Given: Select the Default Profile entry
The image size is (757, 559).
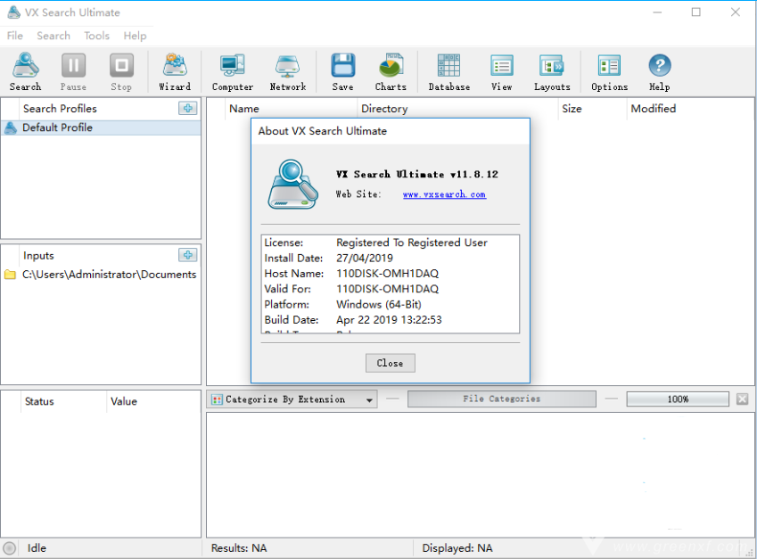Looking at the screenshot, I should coord(101,127).
